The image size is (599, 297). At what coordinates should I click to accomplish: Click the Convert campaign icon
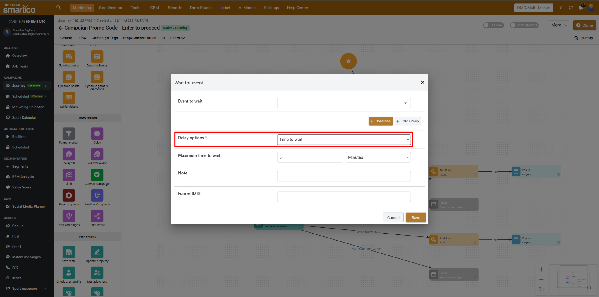point(97,175)
